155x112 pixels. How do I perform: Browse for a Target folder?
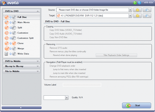[x=137, y=16]
